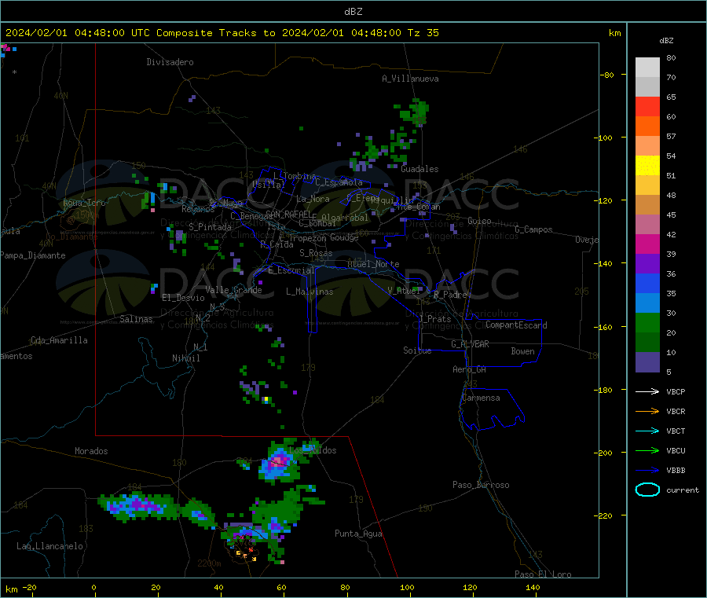Select the red 65 dBZ color swatch
707x598 pixels.
tap(647, 106)
